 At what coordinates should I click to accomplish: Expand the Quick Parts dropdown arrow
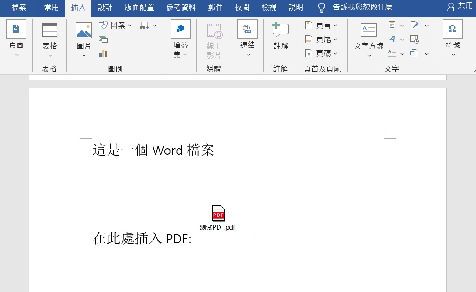click(x=402, y=26)
